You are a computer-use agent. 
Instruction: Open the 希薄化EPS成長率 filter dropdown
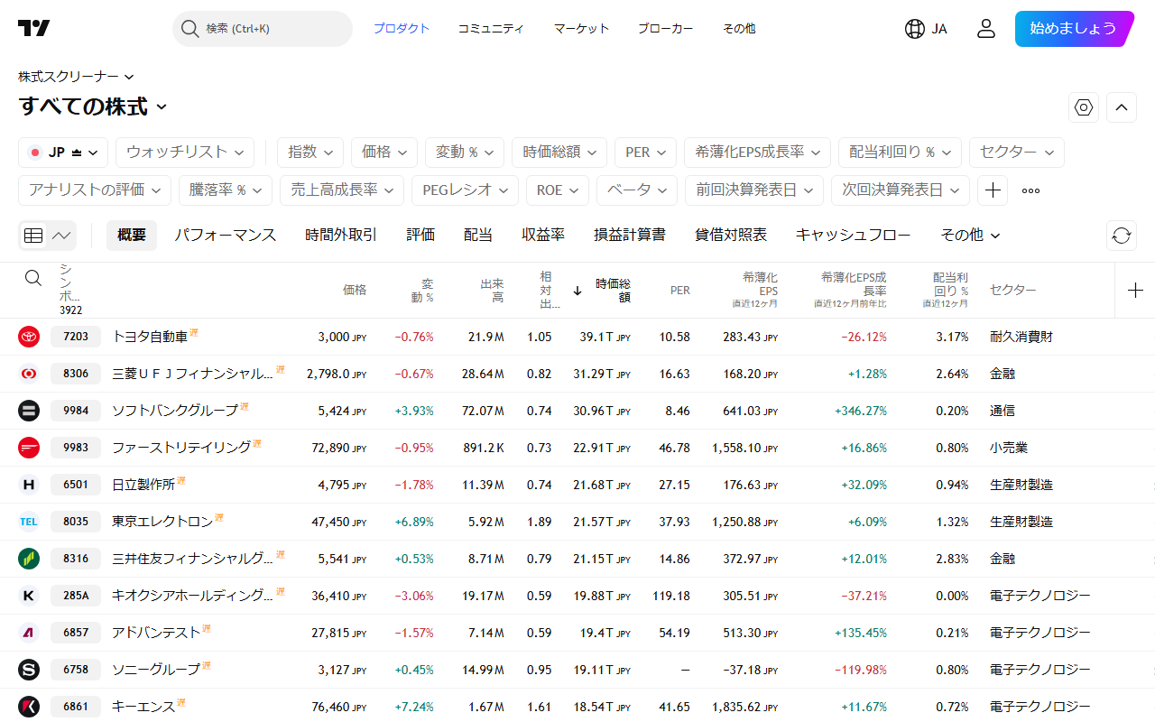coord(757,153)
